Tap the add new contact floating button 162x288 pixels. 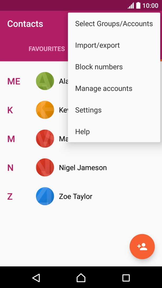(142, 247)
